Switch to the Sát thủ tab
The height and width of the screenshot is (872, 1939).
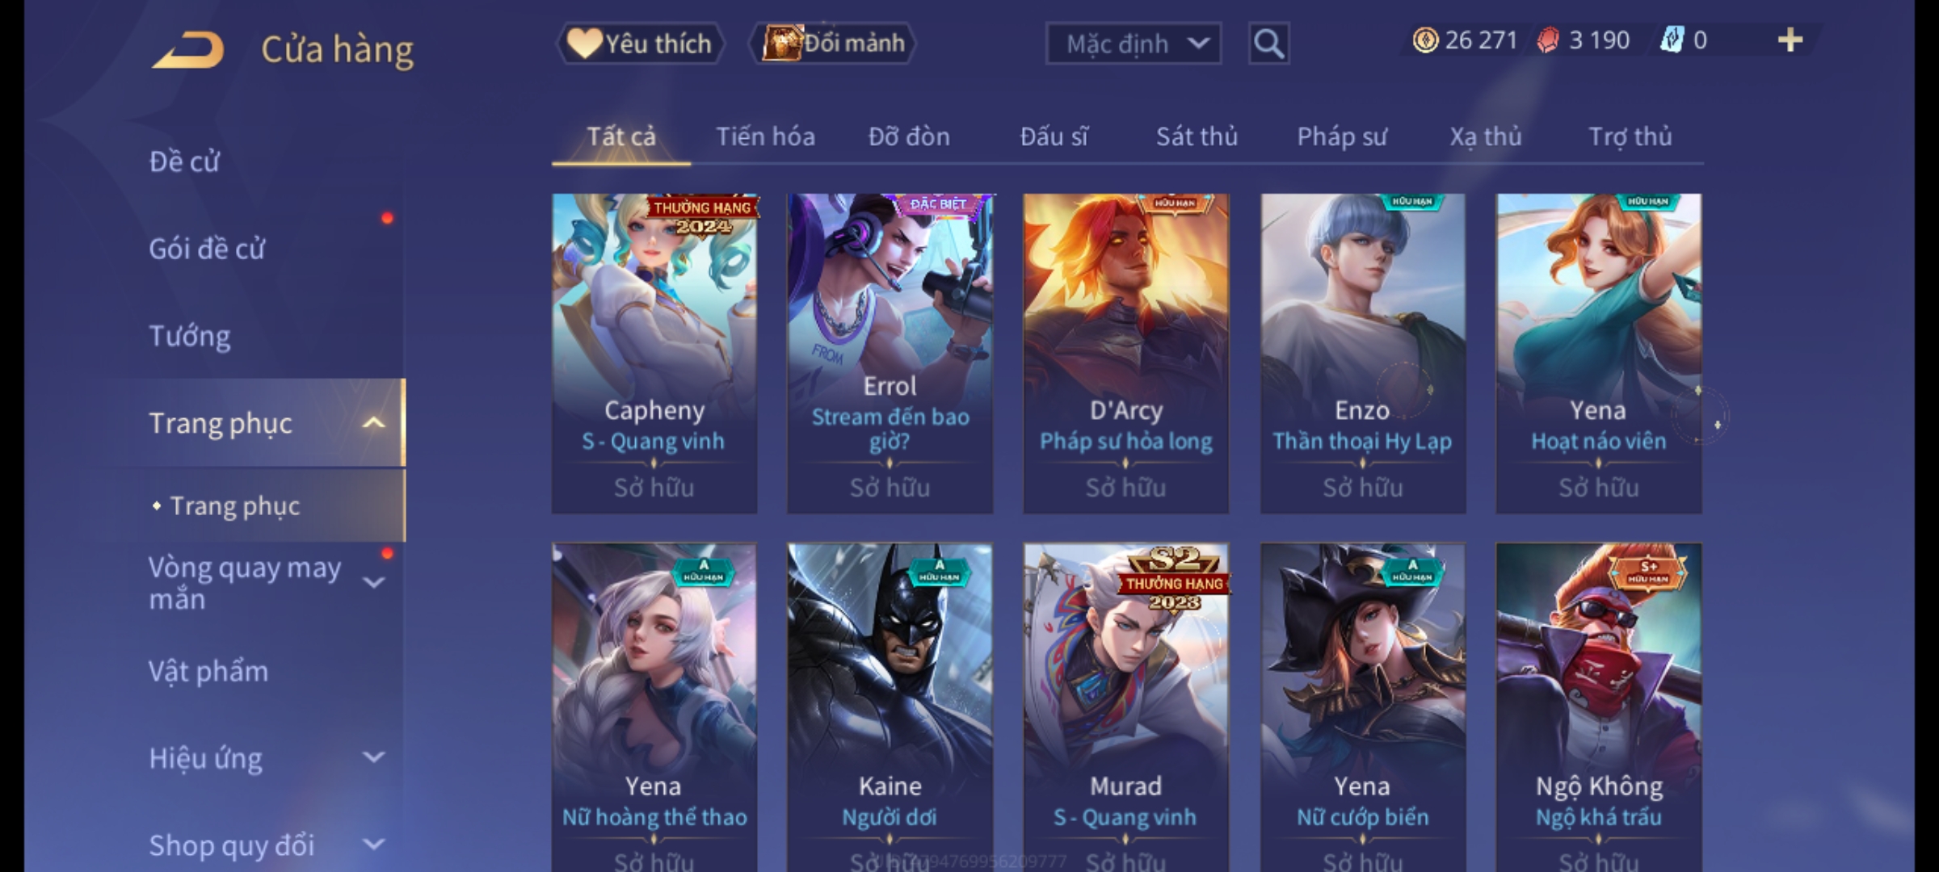click(x=1197, y=136)
